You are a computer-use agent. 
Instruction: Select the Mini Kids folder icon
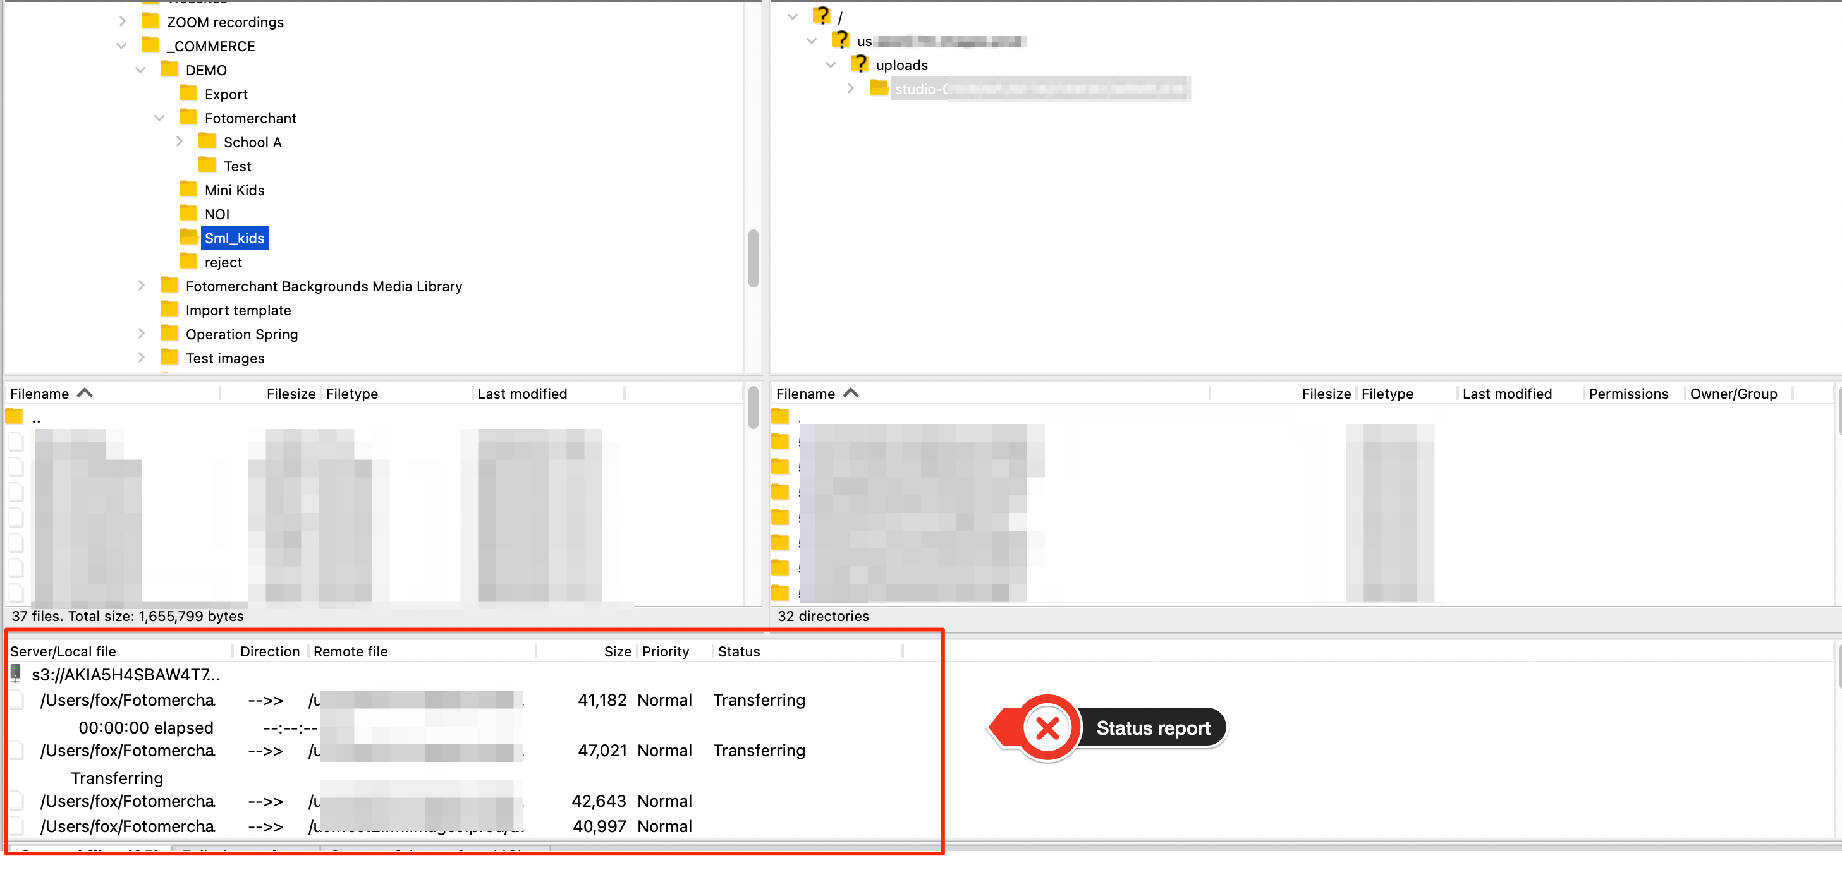[188, 190]
